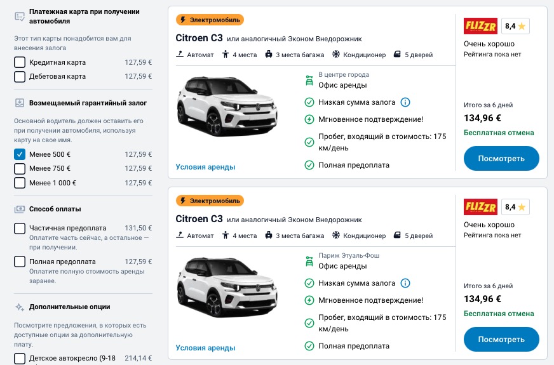Click the price 134,96 € in first card

[x=482, y=118]
